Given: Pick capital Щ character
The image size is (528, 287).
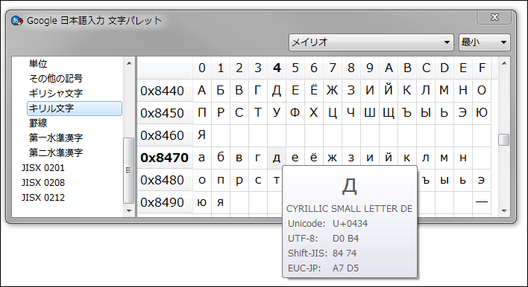Looking at the screenshot, I should [389, 113].
